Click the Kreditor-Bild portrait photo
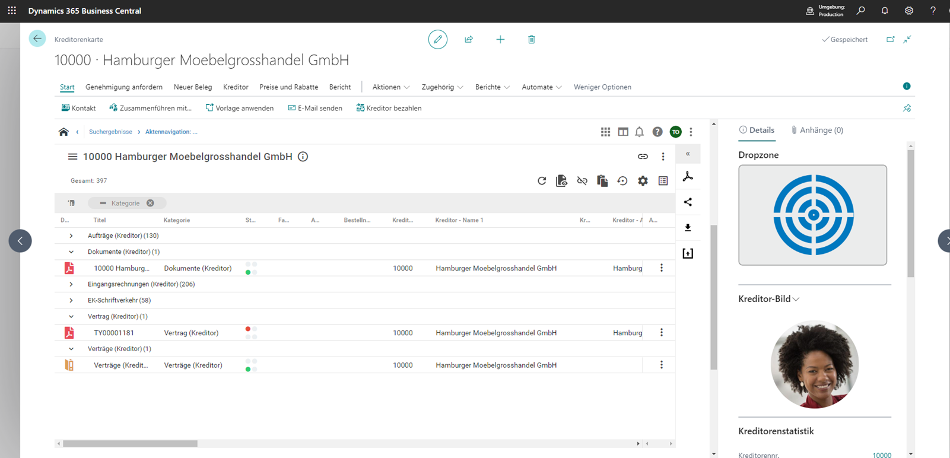 (x=814, y=364)
